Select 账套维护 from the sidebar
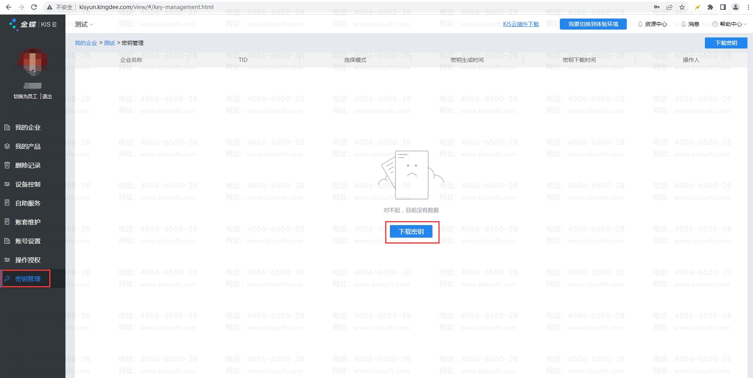This screenshot has height=378, width=753. tap(28, 222)
